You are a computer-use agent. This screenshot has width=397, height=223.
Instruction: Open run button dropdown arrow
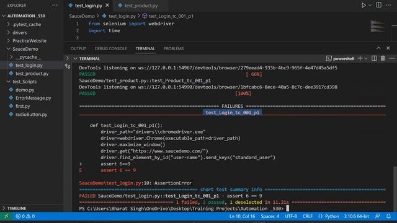coord(370,6)
